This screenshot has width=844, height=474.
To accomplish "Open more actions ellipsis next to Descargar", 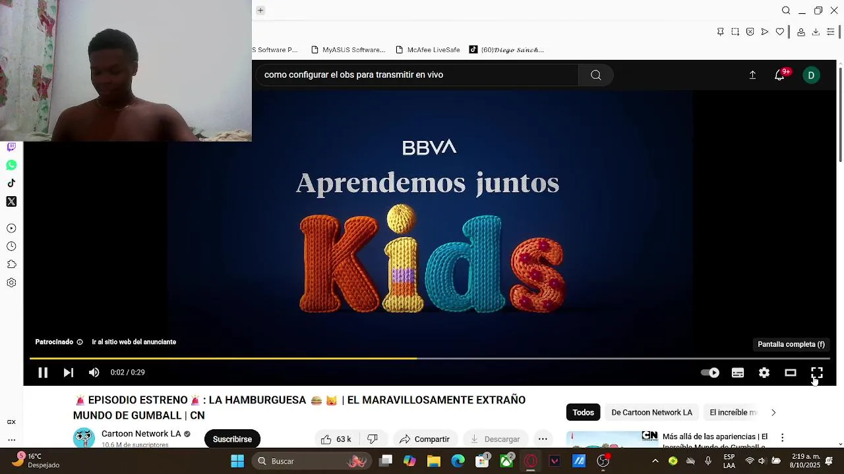I will [x=543, y=439].
